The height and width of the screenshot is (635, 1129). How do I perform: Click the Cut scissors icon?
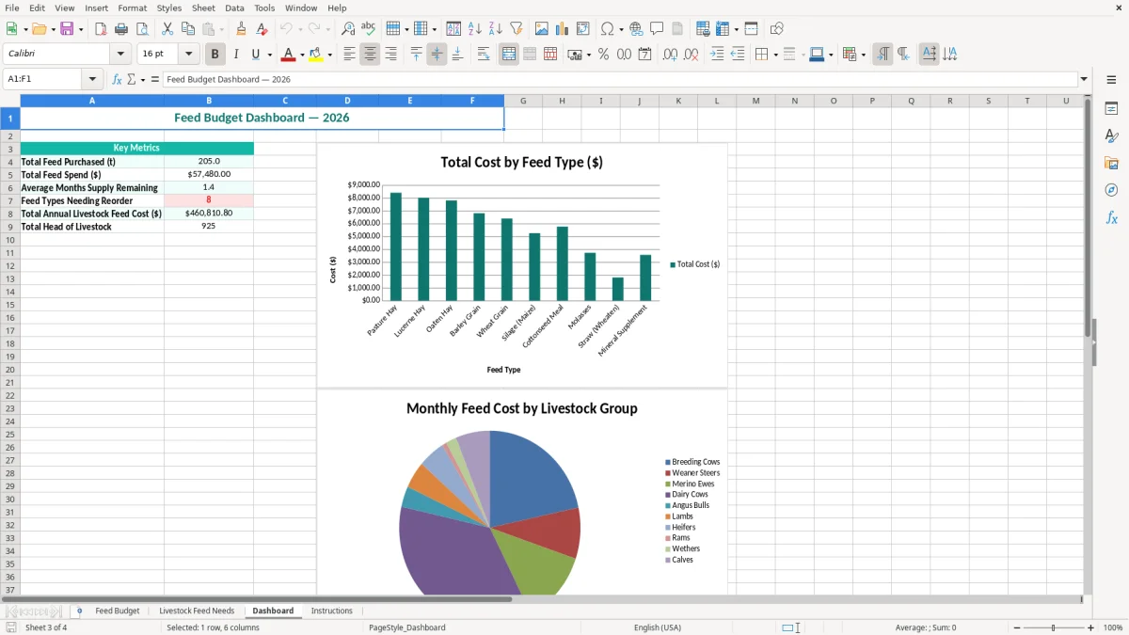click(167, 29)
